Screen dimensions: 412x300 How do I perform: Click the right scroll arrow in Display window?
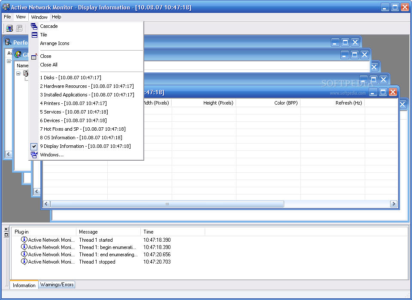pyautogui.click(x=394, y=204)
